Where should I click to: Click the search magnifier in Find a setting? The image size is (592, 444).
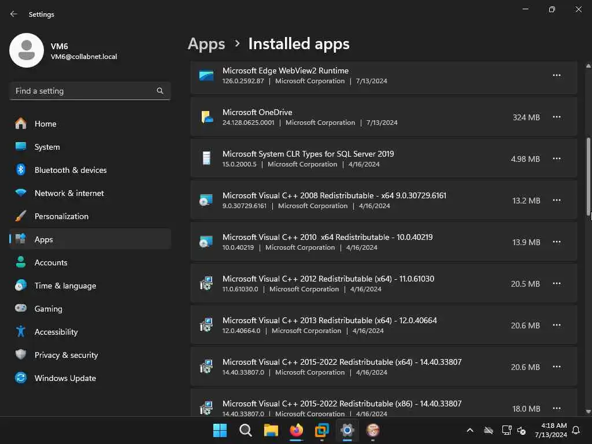pos(160,91)
